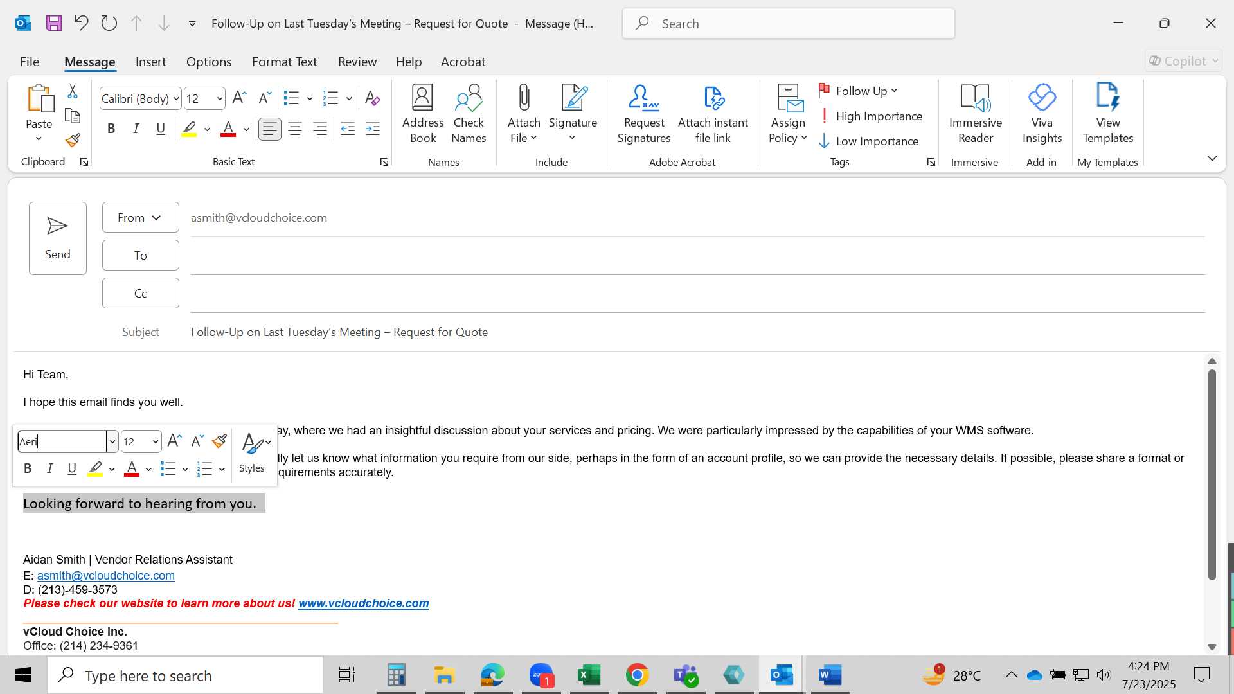Open the File menu

click(30, 62)
